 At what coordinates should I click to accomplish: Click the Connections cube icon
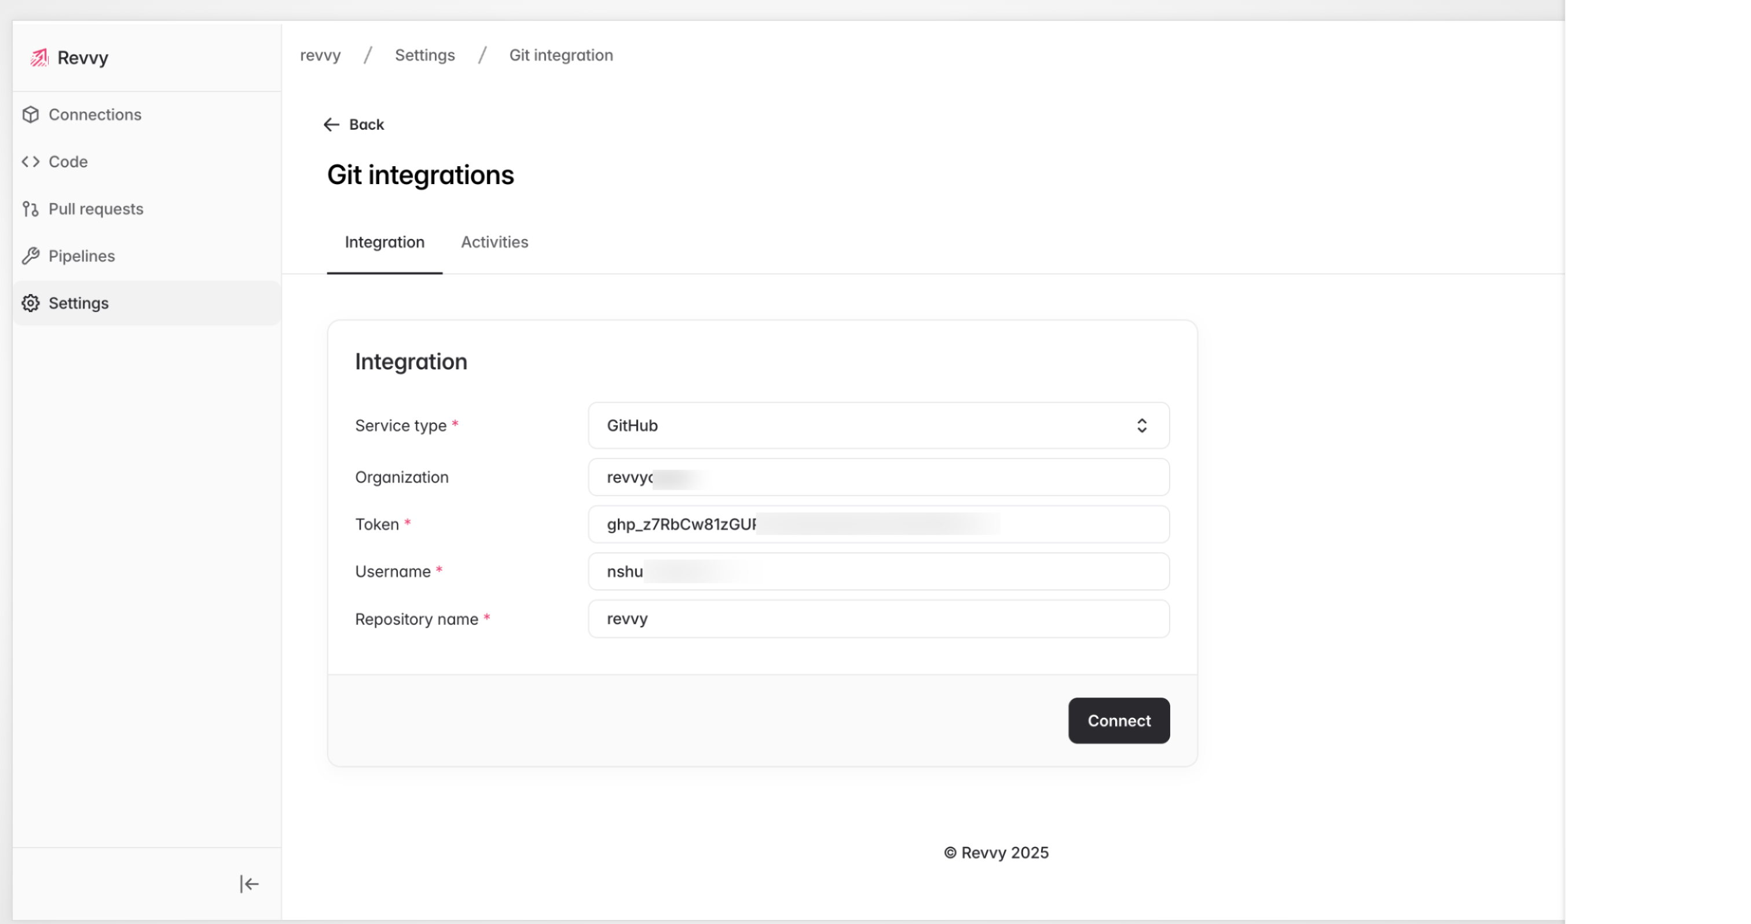pyautogui.click(x=31, y=115)
